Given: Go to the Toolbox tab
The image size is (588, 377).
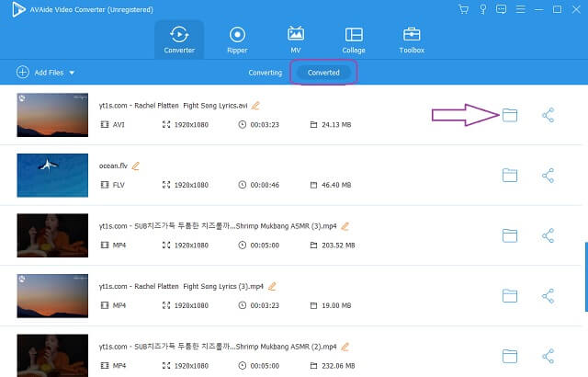Looking at the screenshot, I should click(411, 40).
